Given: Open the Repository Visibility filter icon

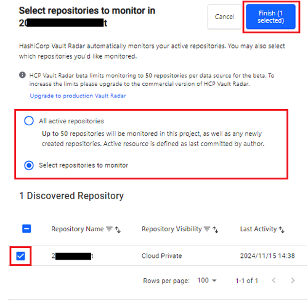Looking at the screenshot, I should [207, 229].
